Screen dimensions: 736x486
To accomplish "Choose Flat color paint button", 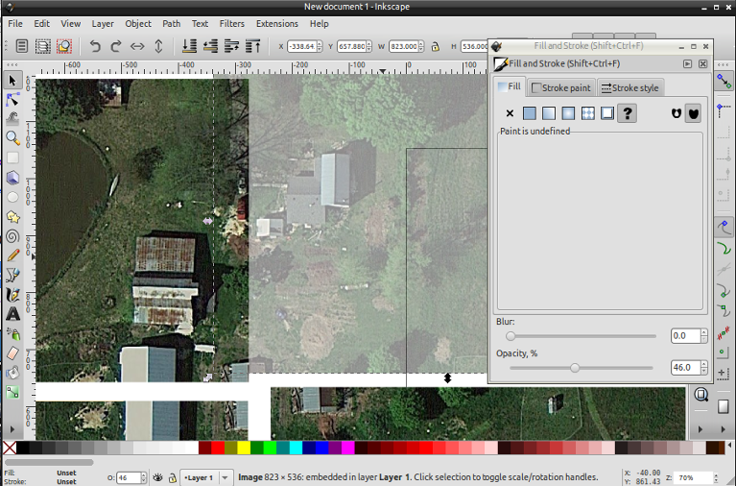I will pos(529,113).
